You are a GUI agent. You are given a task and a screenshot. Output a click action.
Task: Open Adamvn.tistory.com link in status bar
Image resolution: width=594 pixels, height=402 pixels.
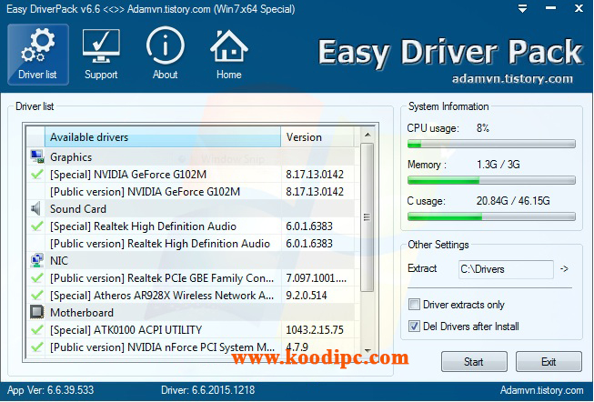pos(541,390)
